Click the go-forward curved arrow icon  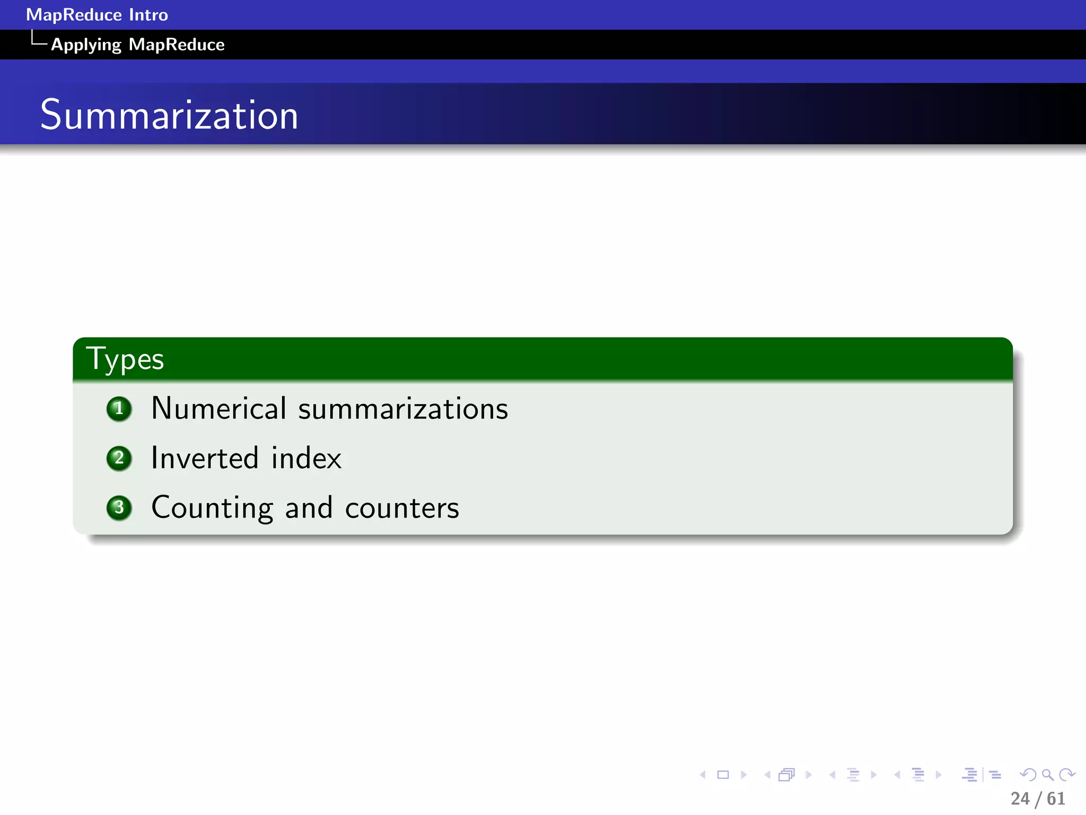point(1067,775)
